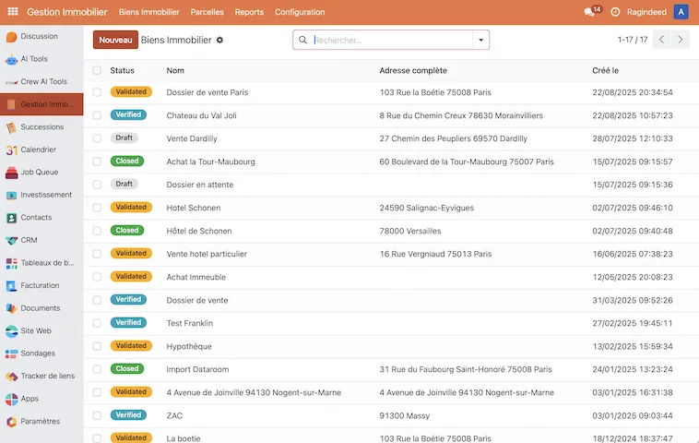Click the Draft badge on Vente Dardilly
The image size is (699, 443).
point(124,138)
